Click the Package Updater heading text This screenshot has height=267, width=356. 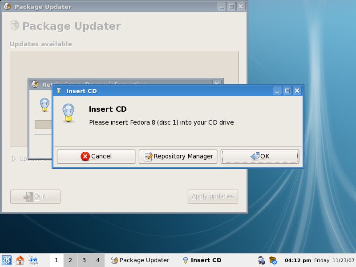(72, 26)
